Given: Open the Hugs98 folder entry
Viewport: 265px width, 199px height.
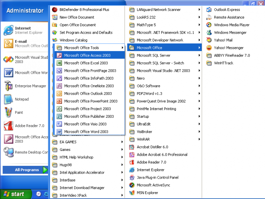Looking at the screenshot, I should [87, 165].
